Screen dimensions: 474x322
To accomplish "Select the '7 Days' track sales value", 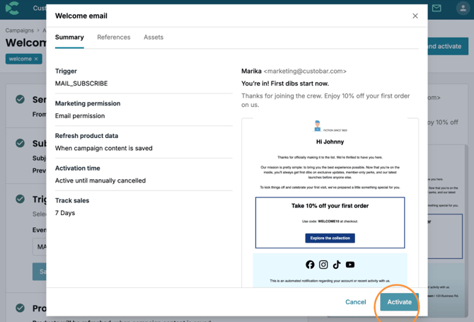I will pyautogui.click(x=65, y=213).
